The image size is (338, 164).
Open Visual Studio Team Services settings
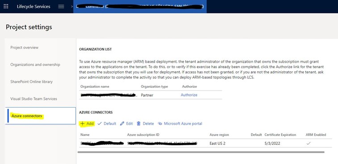click(34, 99)
